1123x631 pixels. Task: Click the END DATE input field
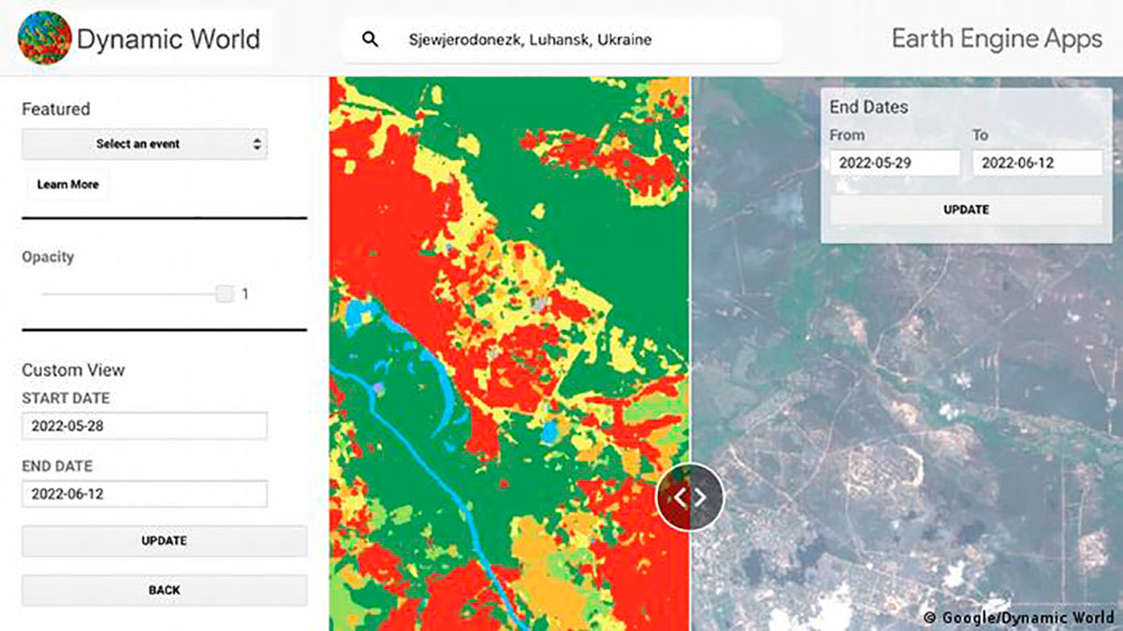[145, 494]
